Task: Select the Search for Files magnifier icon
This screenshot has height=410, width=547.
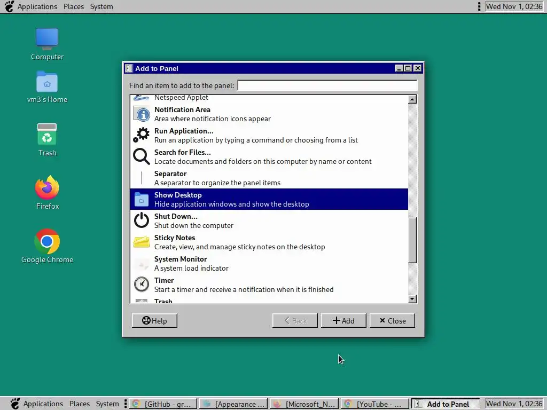Action: [141, 156]
